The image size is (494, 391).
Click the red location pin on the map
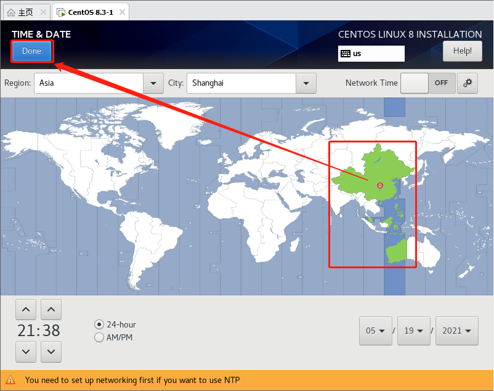tap(380, 186)
